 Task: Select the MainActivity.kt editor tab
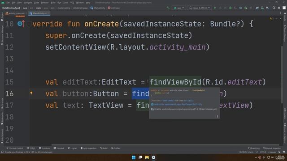pos(39,13)
